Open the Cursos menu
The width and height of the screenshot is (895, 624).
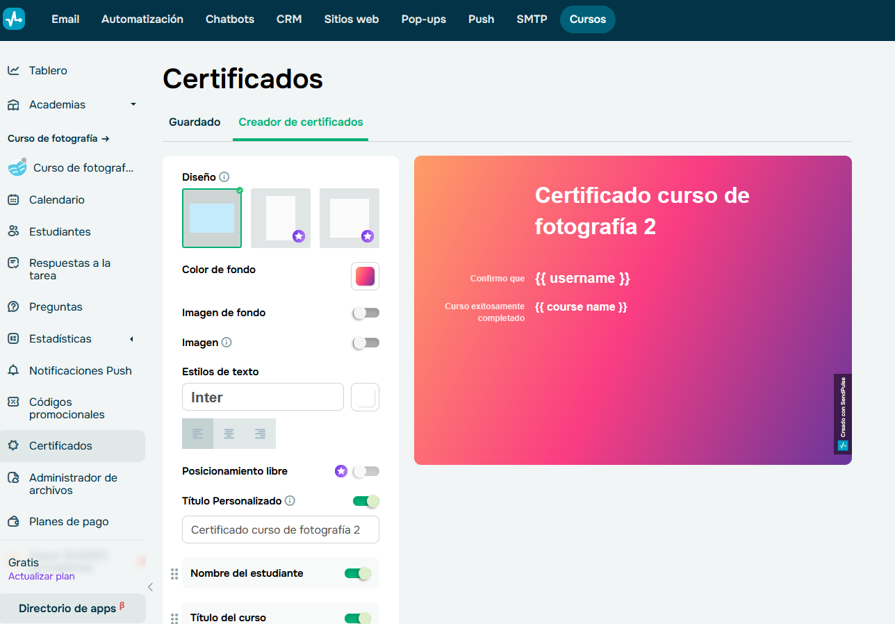588,19
